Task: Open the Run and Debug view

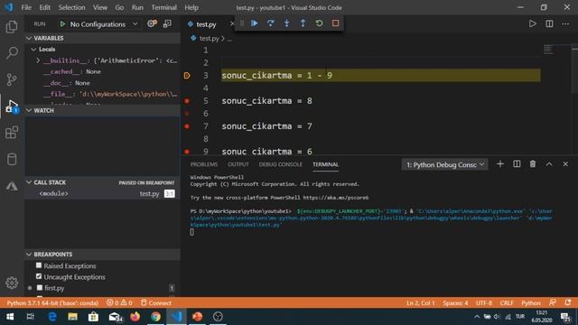Action: pyautogui.click(x=12, y=107)
